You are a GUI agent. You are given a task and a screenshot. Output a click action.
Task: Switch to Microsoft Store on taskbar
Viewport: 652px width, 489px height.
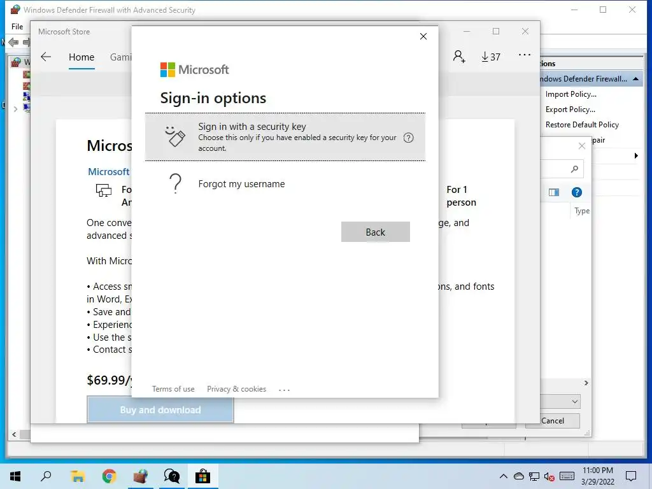tap(203, 476)
